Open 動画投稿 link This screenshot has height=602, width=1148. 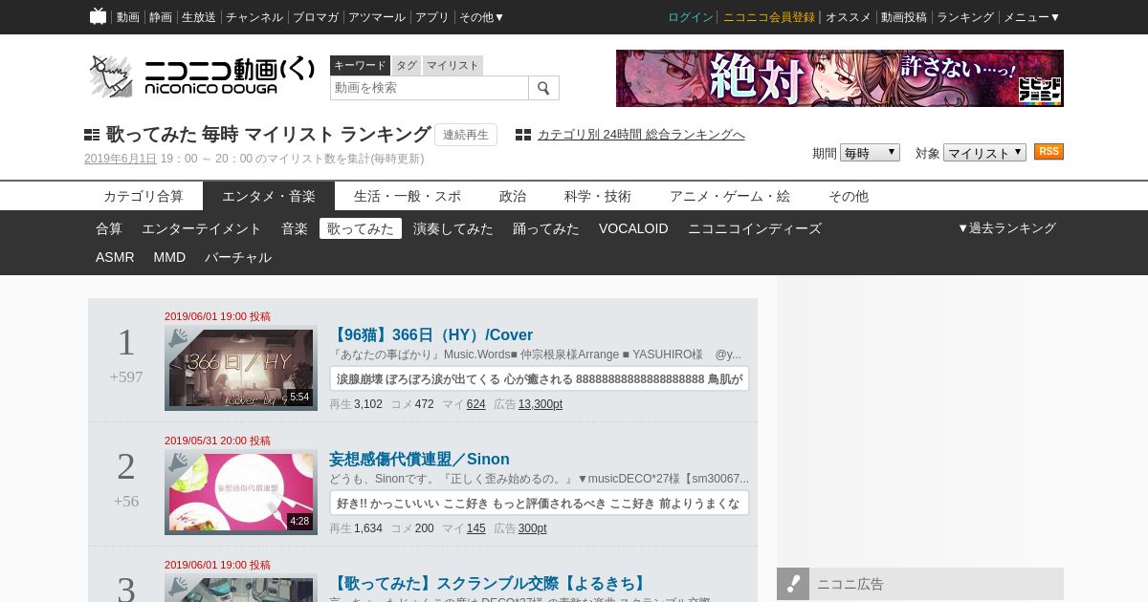(904, 17)
